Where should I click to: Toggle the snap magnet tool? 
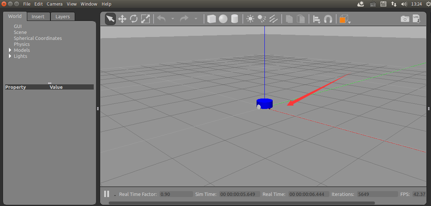(328, 19)
